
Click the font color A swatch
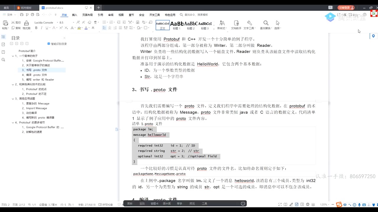pos(86,28)
